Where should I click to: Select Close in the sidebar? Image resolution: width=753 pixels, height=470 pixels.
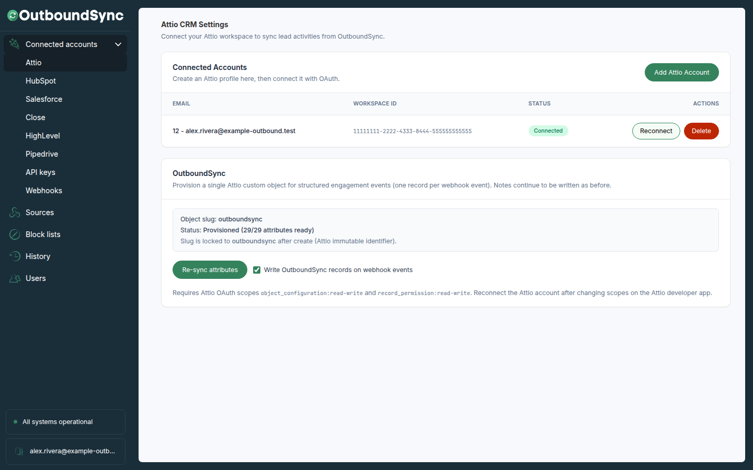[65, 118]
